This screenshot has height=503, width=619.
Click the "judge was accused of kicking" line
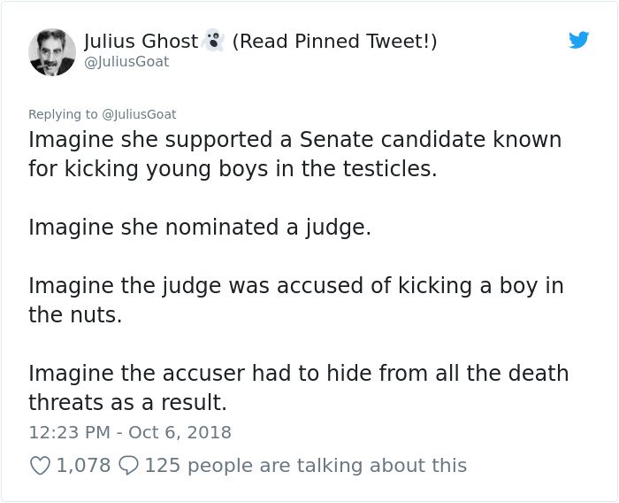pyautogui.click(x=296, y=286)
